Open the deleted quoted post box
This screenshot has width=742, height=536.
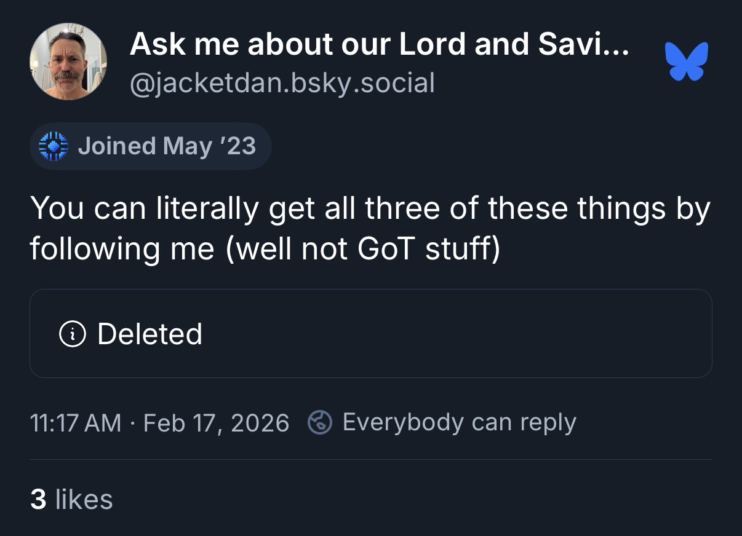tap(370, 334)
